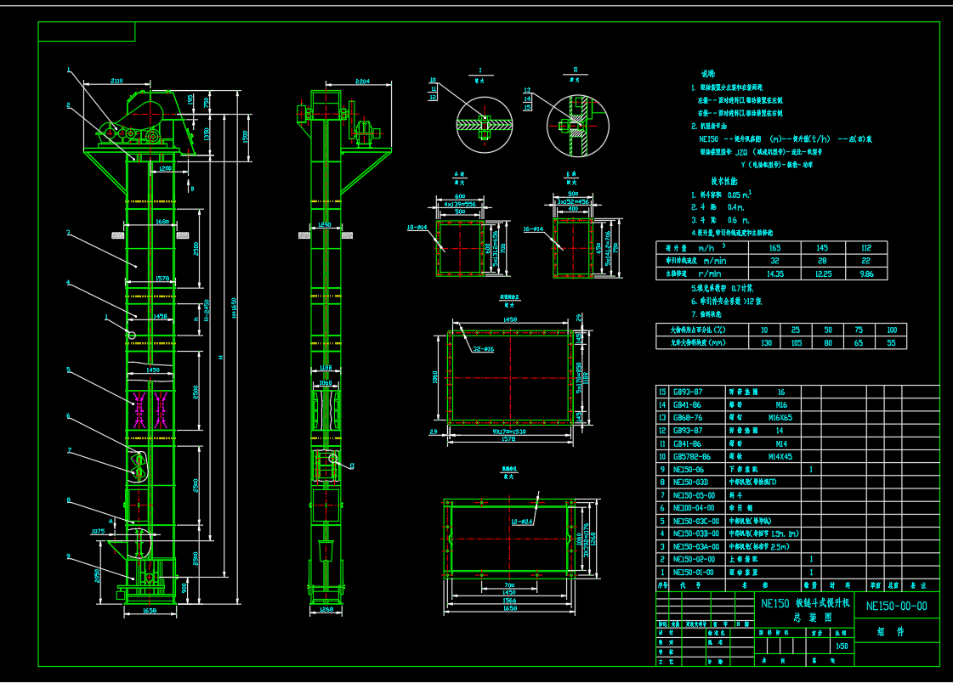Image resolution: width=953 pixels, height=683 pixels.
Task: Click the 100 percent column in lump table
Action: pyautogui.click(x=890, y=330)
